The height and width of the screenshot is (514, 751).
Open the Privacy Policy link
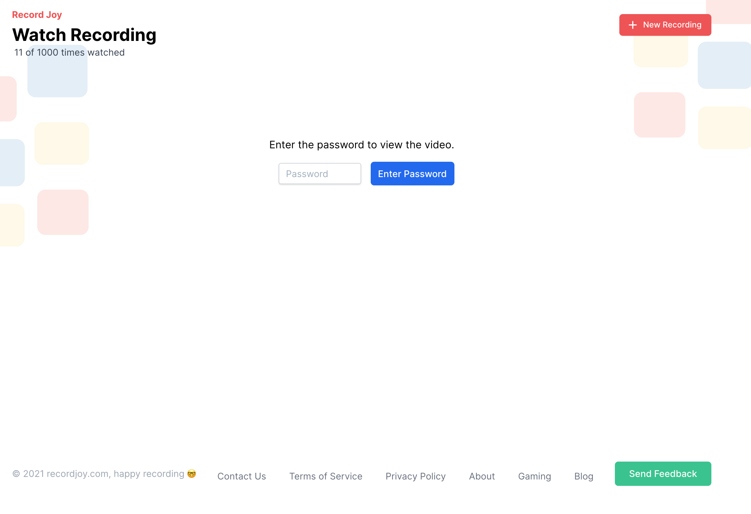(415, 476)
